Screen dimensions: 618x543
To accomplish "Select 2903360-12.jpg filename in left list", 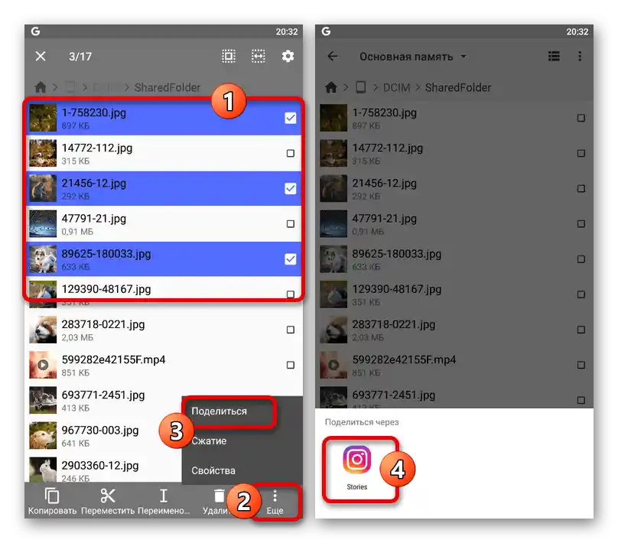I will 100,465.
